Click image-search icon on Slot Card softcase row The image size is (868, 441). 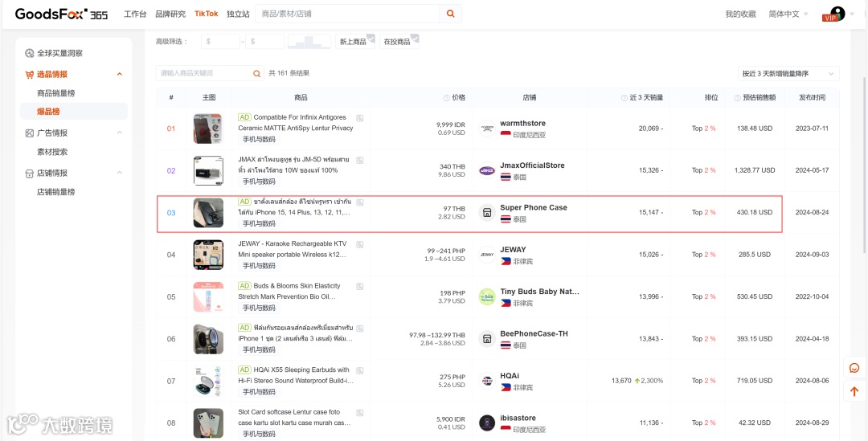click(x=360, y=412)
